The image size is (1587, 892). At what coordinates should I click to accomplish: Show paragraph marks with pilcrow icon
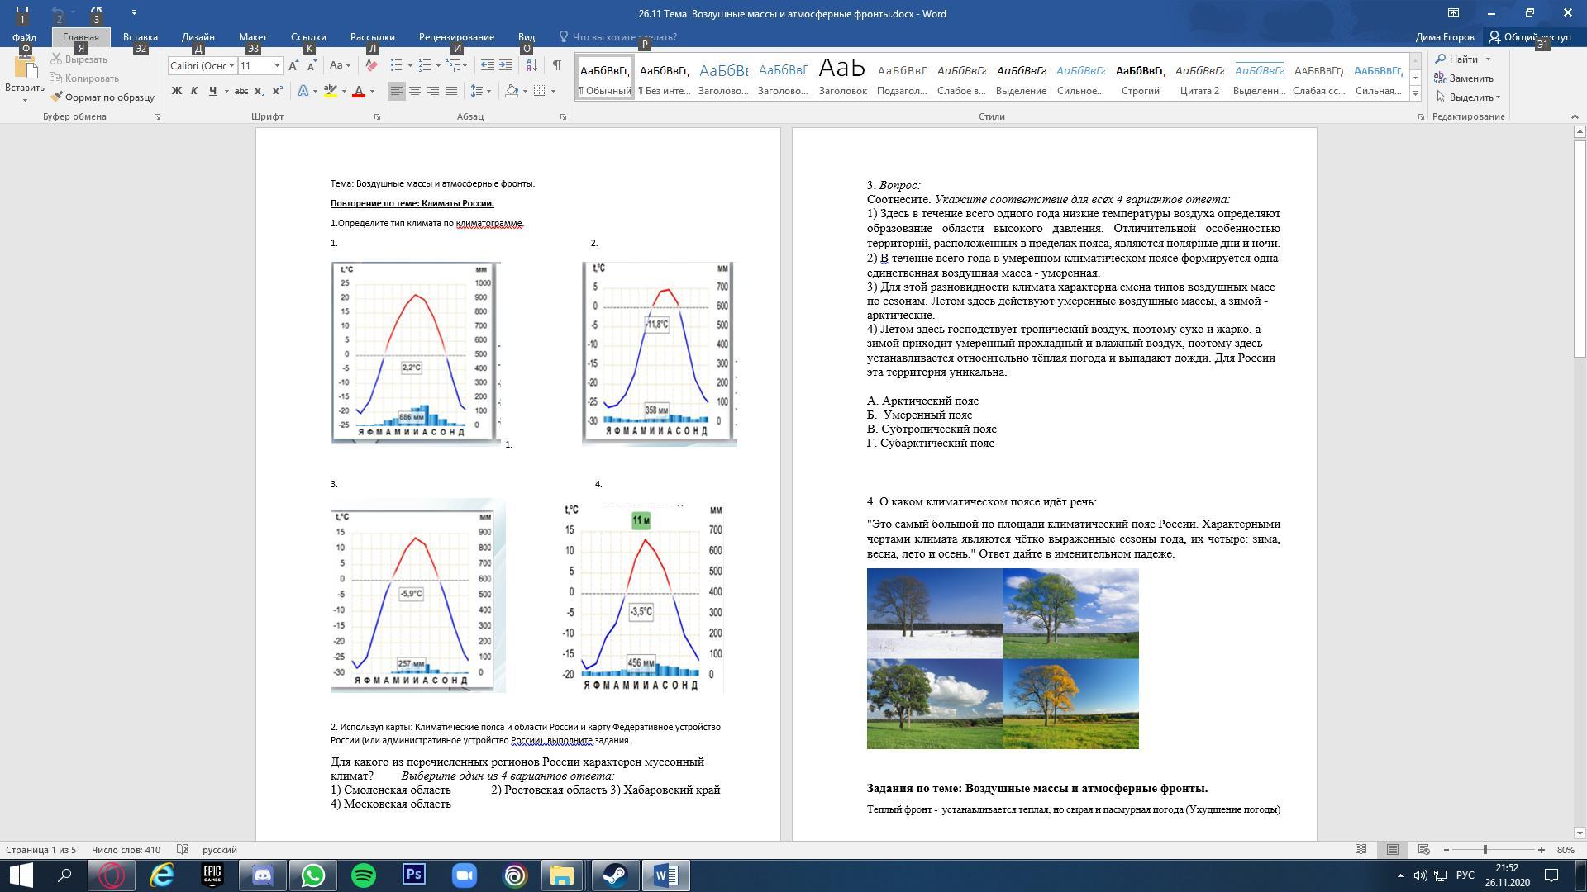[x=556, y=65]
